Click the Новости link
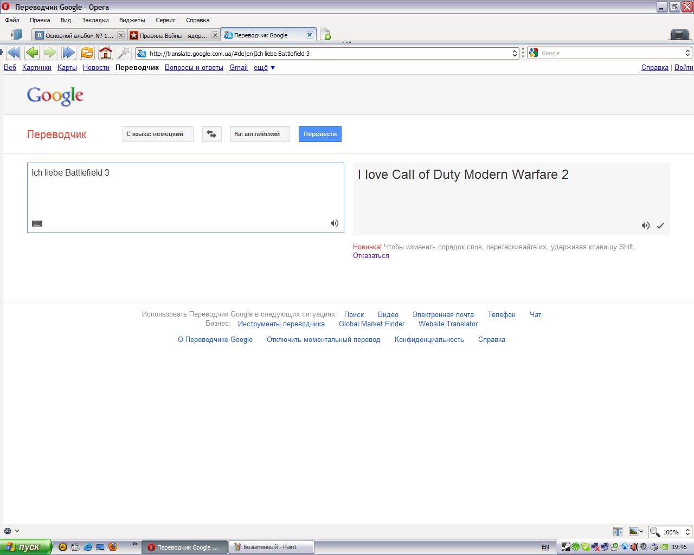 [96, 68]
